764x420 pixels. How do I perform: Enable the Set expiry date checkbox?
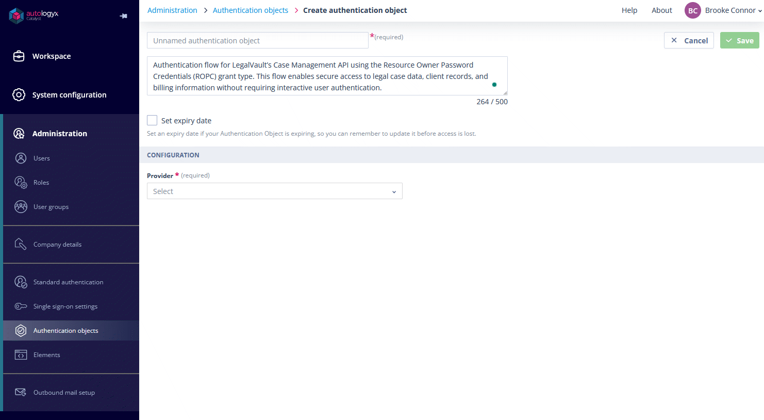tap(152, 120)
